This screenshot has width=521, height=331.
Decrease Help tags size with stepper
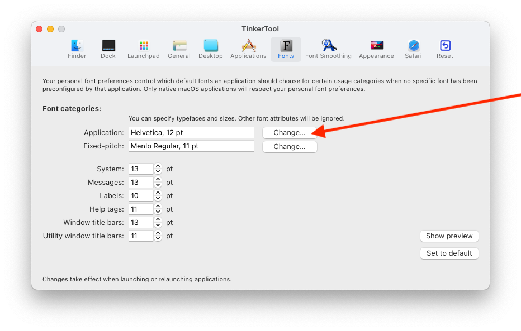tap(158, 212)
